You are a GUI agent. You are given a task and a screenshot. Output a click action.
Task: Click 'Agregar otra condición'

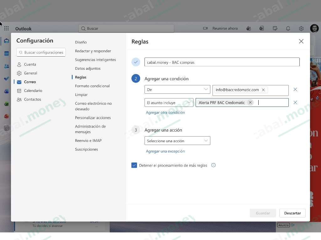166,112
